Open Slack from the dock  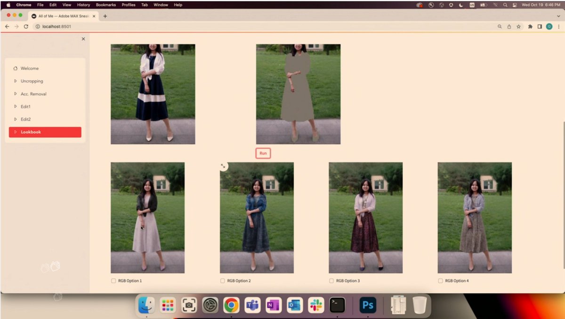(316, 305)
